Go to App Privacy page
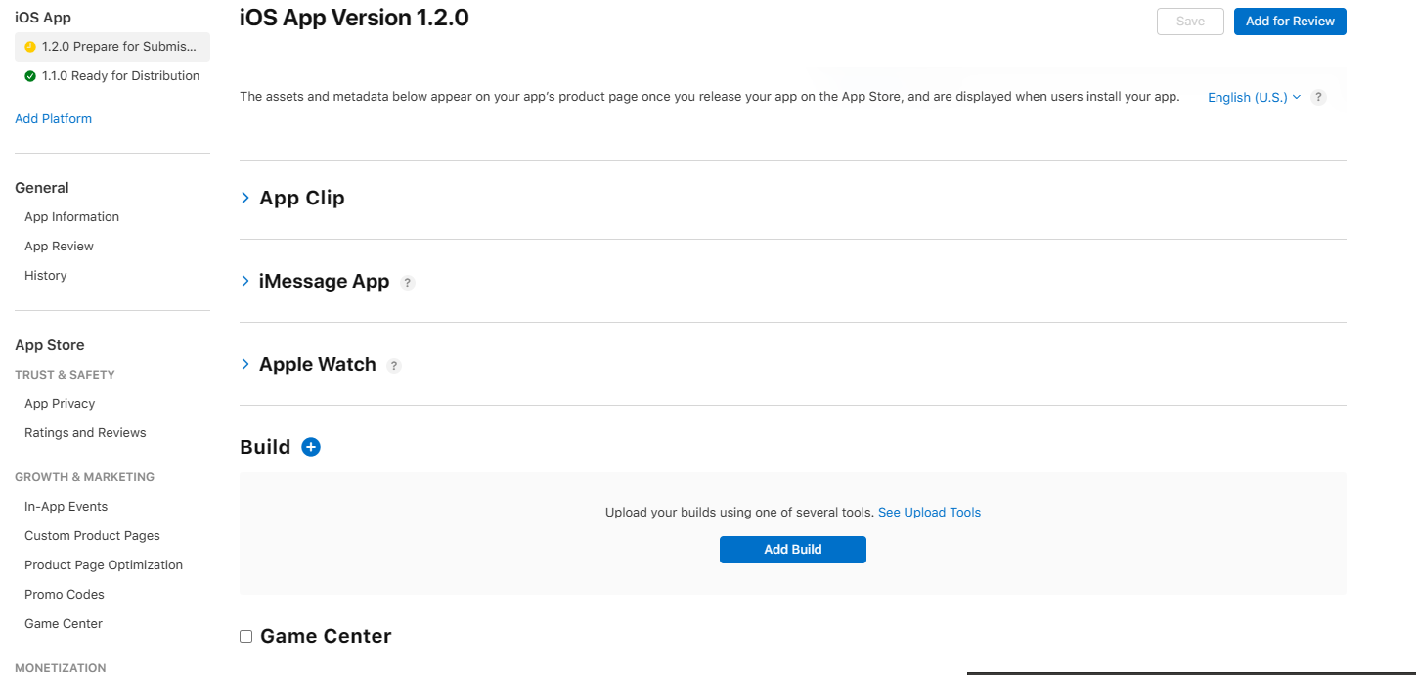The image size is (1416, 675). (60, 404)
